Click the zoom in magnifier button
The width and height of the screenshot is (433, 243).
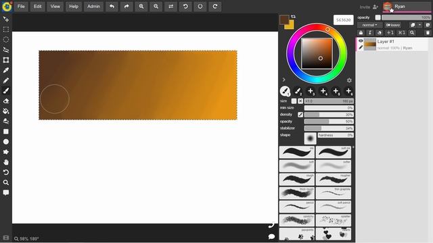pos(141,6)
